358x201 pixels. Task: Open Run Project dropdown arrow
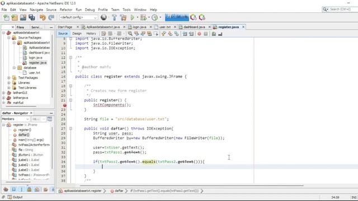click(138, 17)
